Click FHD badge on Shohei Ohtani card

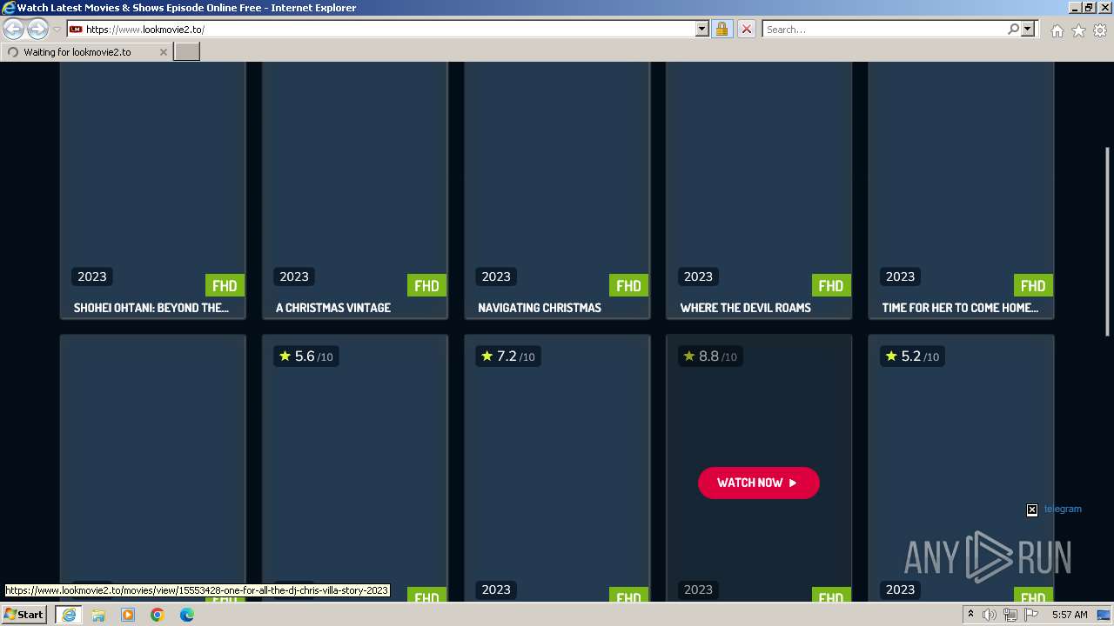point(225,286)
